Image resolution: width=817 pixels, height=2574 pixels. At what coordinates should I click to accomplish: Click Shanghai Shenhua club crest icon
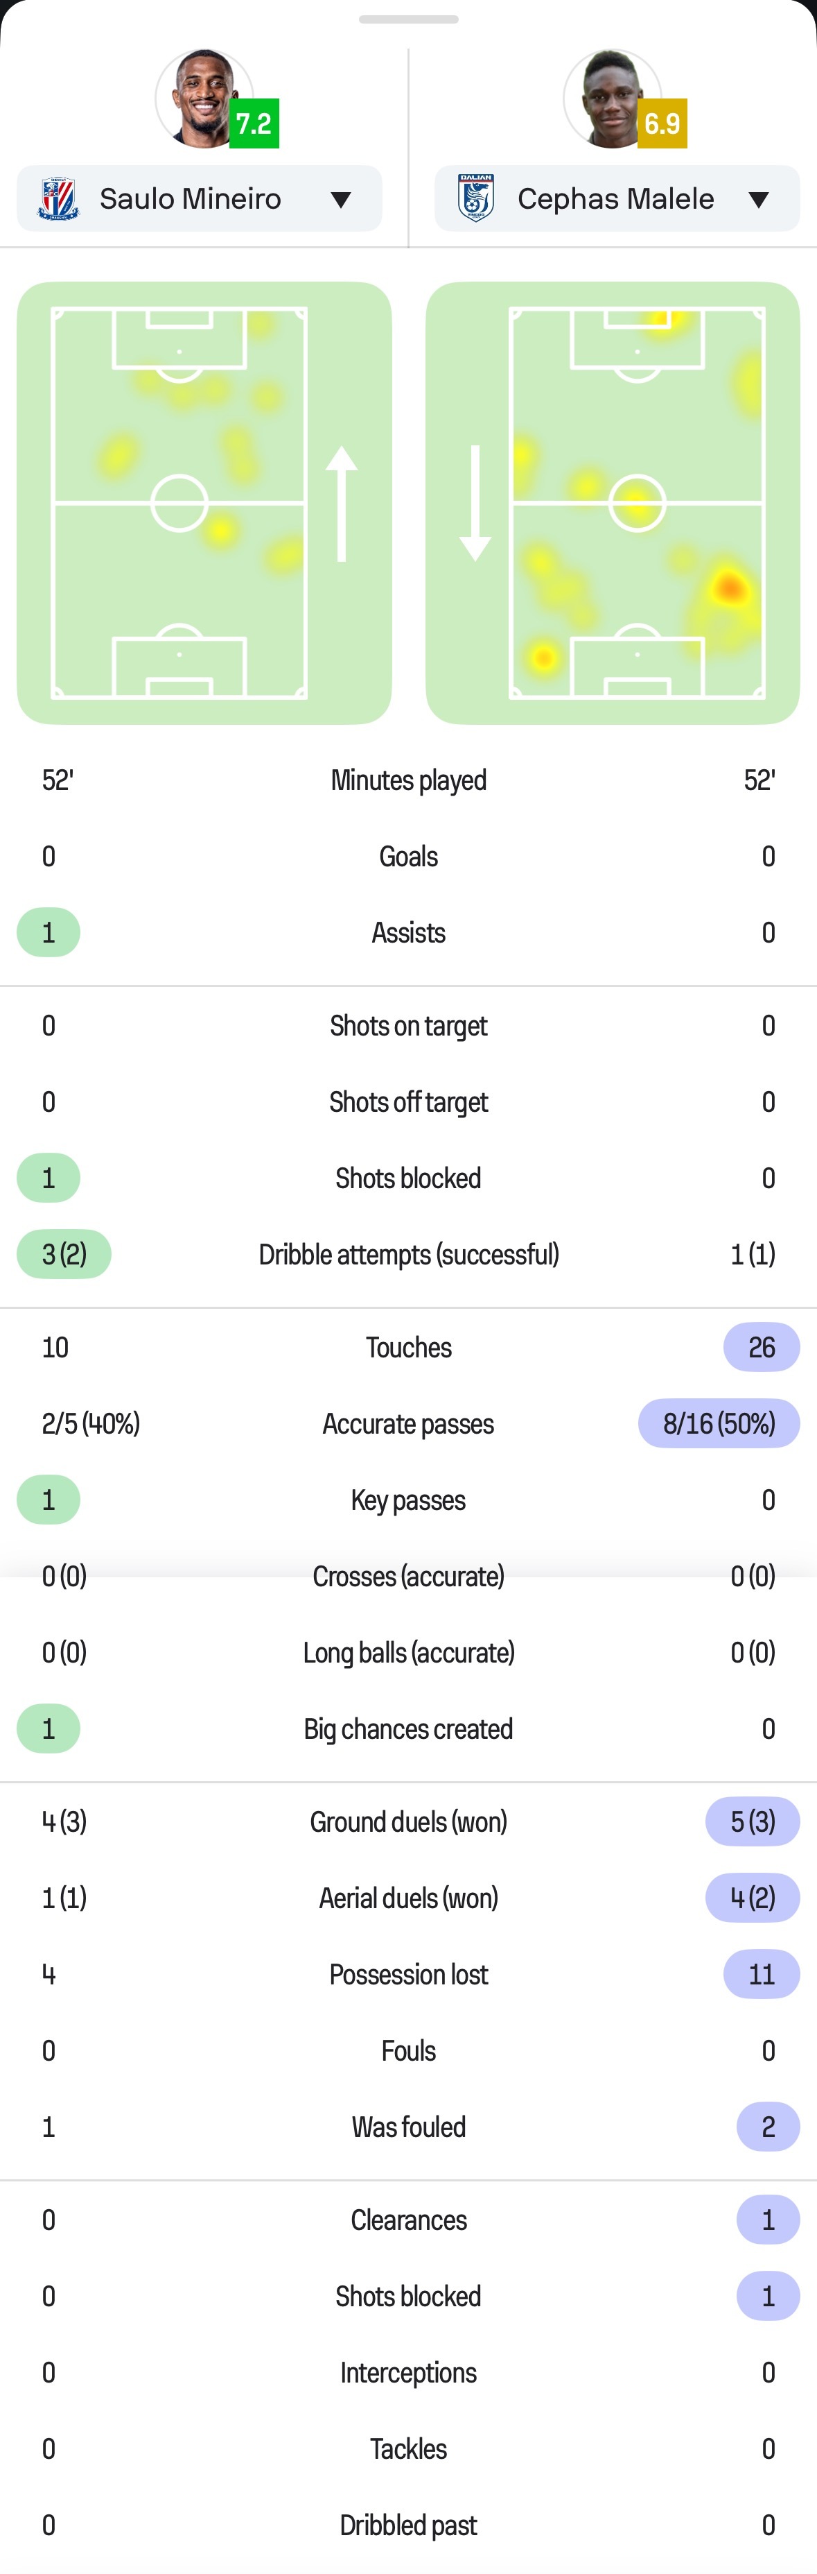click(58, 199)
